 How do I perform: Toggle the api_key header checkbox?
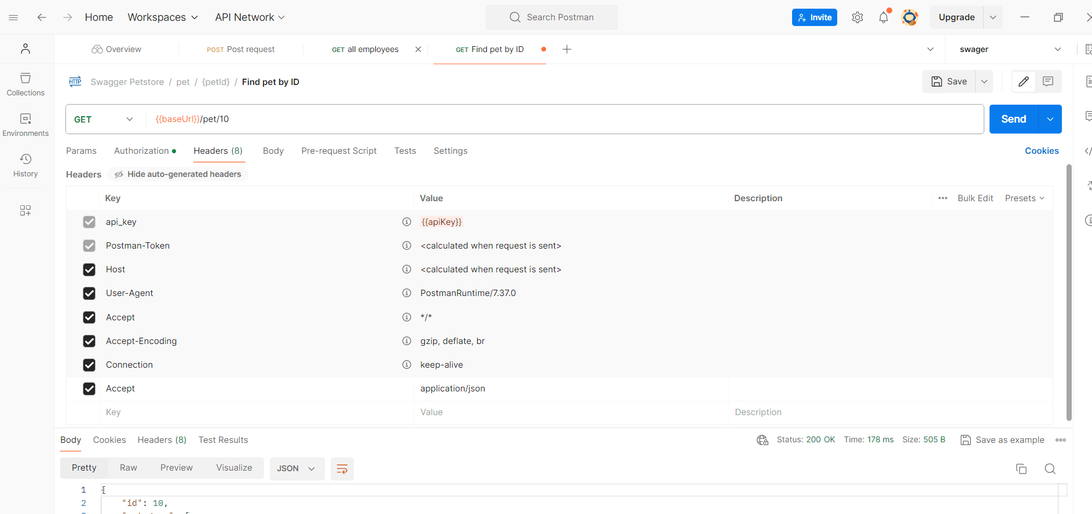click(x=89, y=222)
